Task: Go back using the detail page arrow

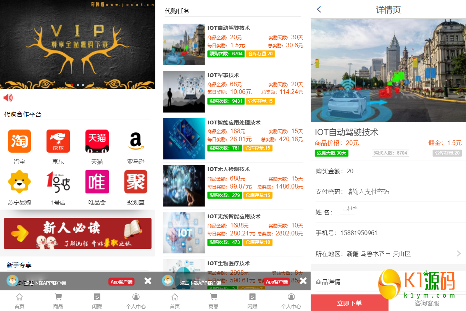Action: (x=319, y=10)
